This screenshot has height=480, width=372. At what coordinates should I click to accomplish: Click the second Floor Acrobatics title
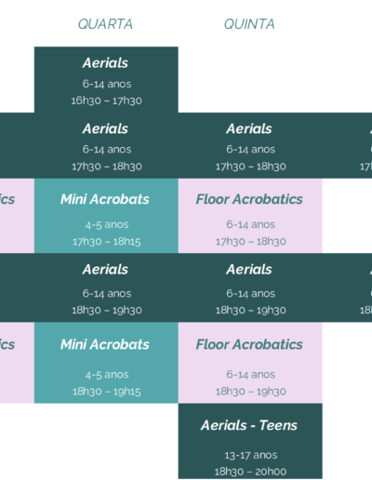pos(249,344)
